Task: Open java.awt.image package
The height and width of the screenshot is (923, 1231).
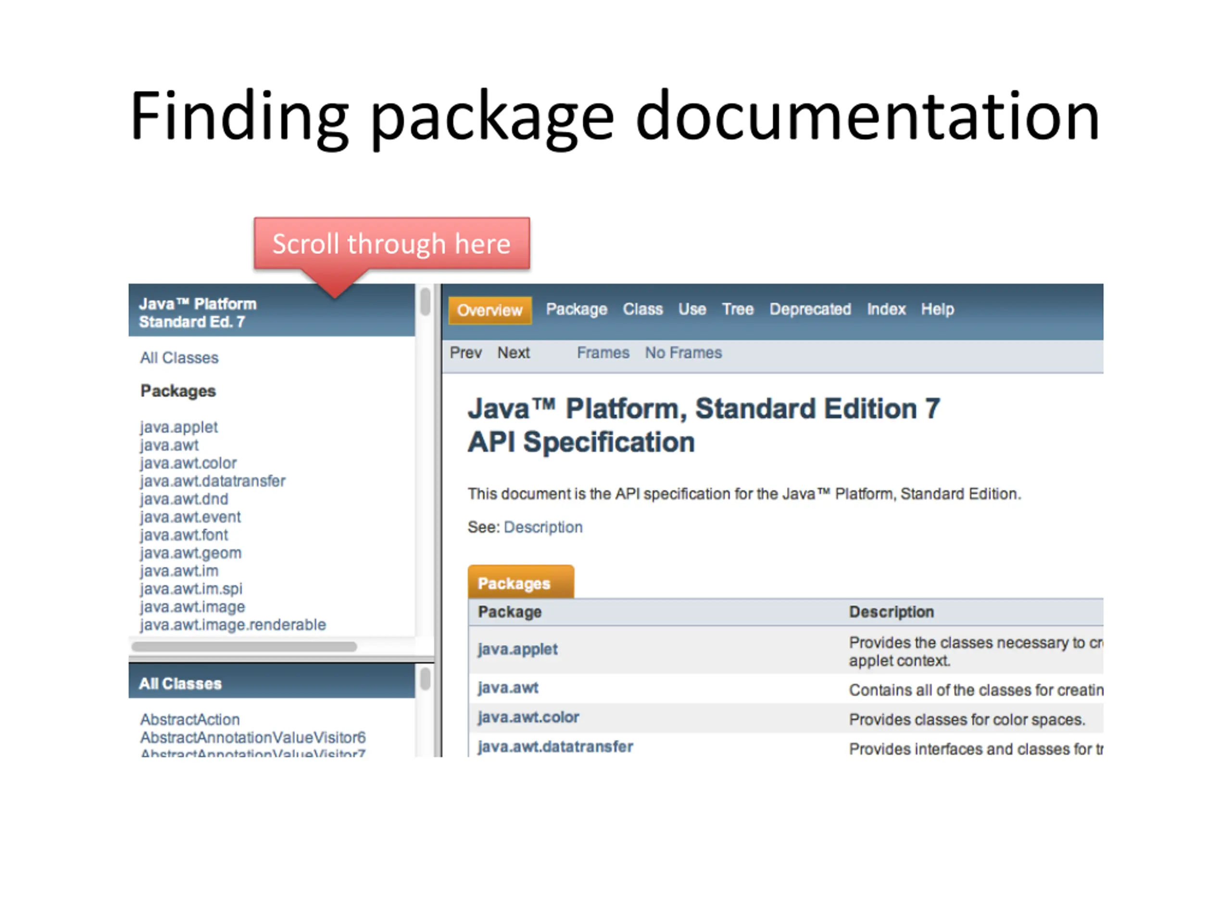Action: (192, 607)
